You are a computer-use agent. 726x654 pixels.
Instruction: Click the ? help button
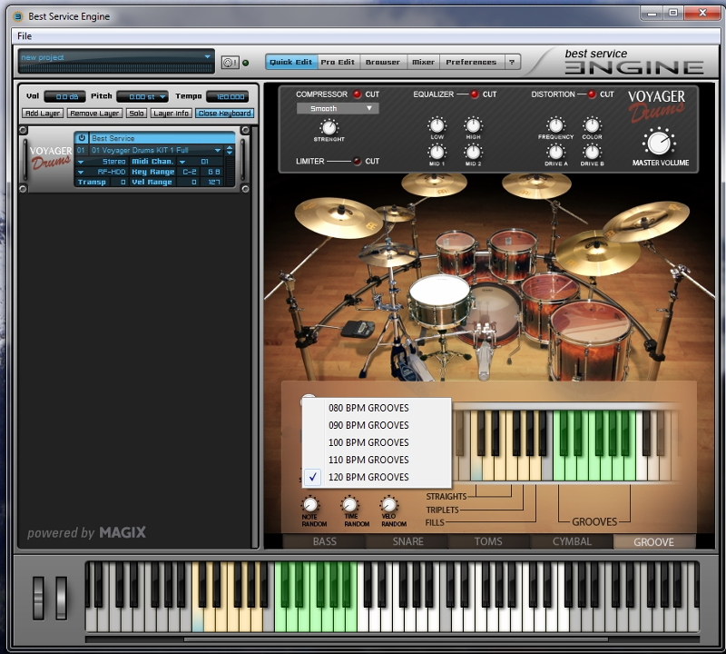(x=512, y=62)
